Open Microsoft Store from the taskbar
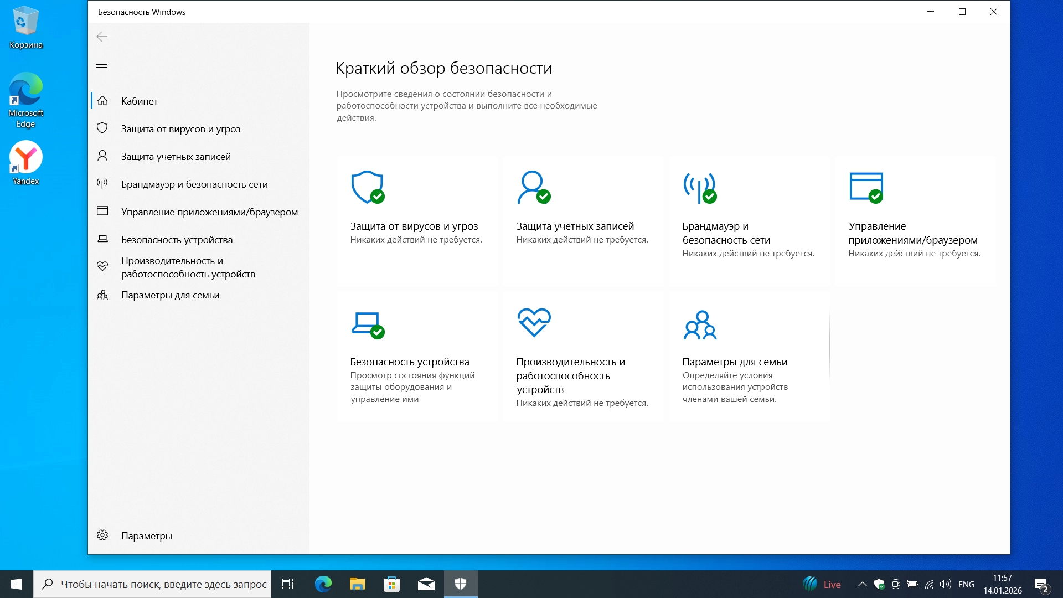Image resolution: width=1063 pixels, height=598 pixels. click(391, 584)
